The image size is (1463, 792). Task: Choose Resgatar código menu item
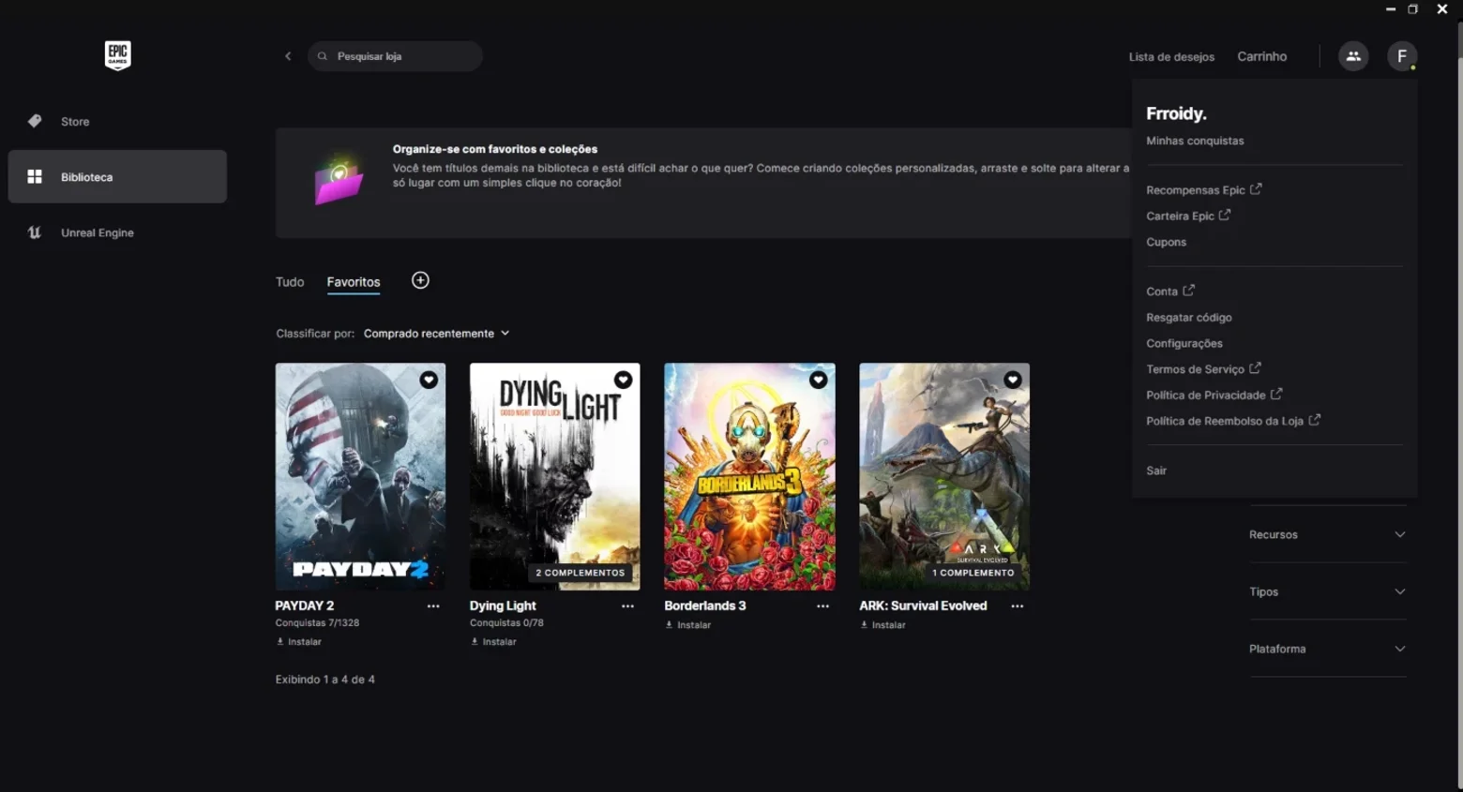pyautogui.click(x=1189, y=318)
